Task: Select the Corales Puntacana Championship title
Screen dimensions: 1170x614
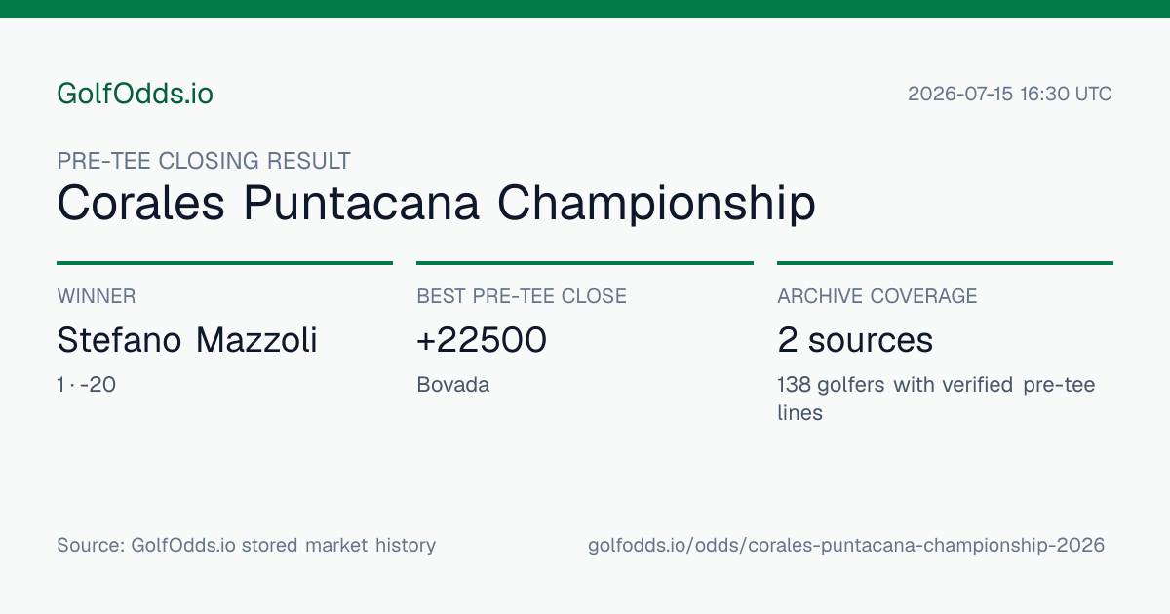Action: (436, 204)
